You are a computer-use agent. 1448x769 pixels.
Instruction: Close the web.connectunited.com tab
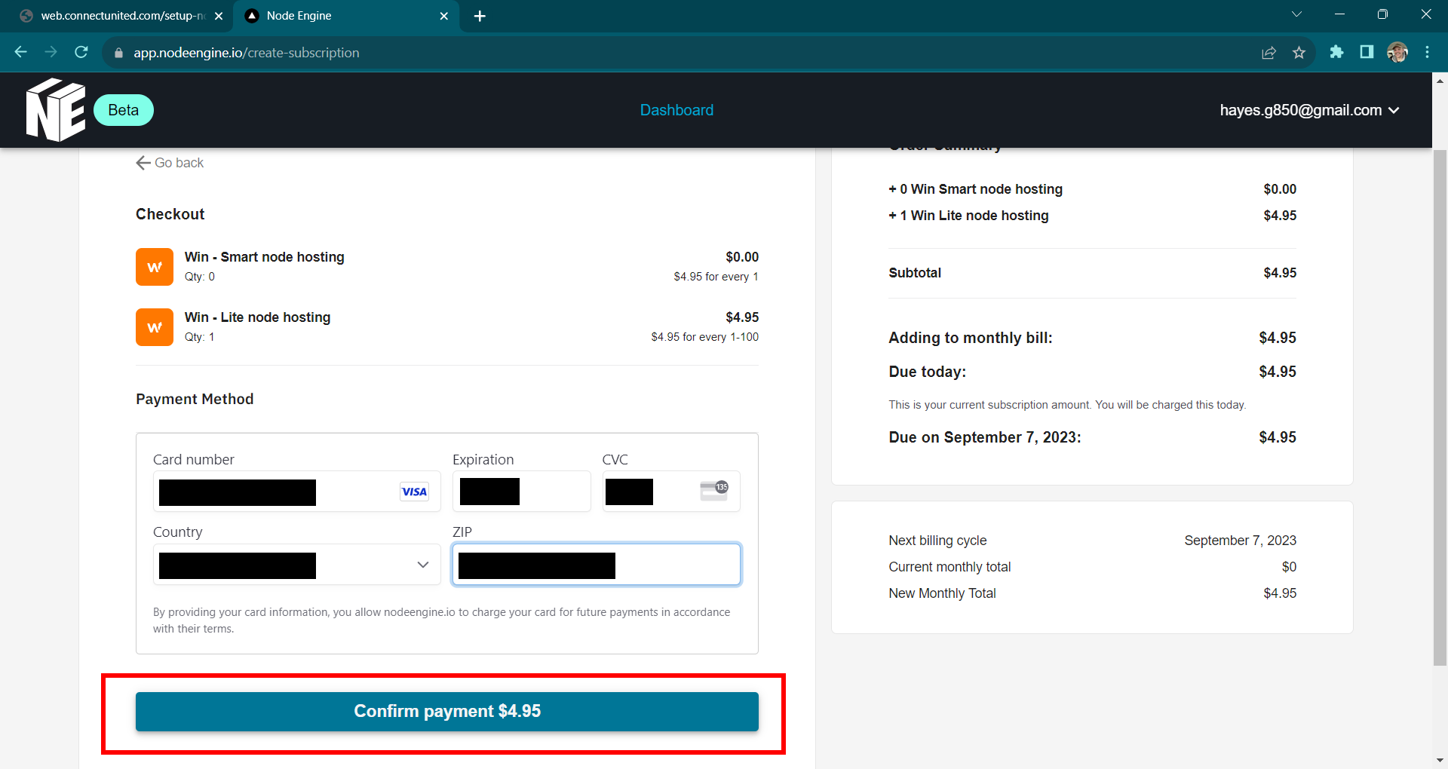click(x=219, y=16)
